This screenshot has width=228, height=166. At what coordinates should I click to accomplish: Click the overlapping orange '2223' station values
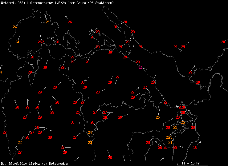[169, 137]
